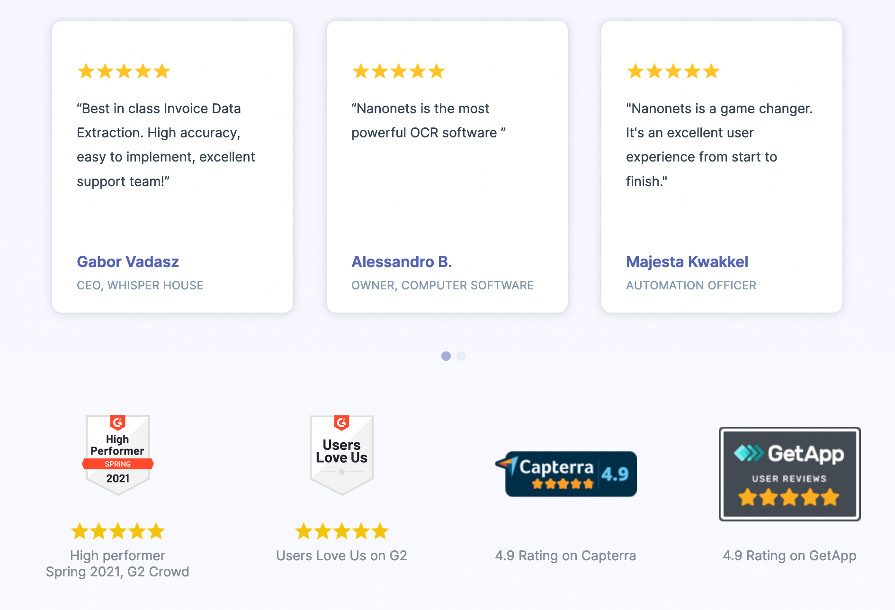This screenshot has width=895, height=610.
Task: Click the yellow stars under Users Love Us badge
Action: 341,531
